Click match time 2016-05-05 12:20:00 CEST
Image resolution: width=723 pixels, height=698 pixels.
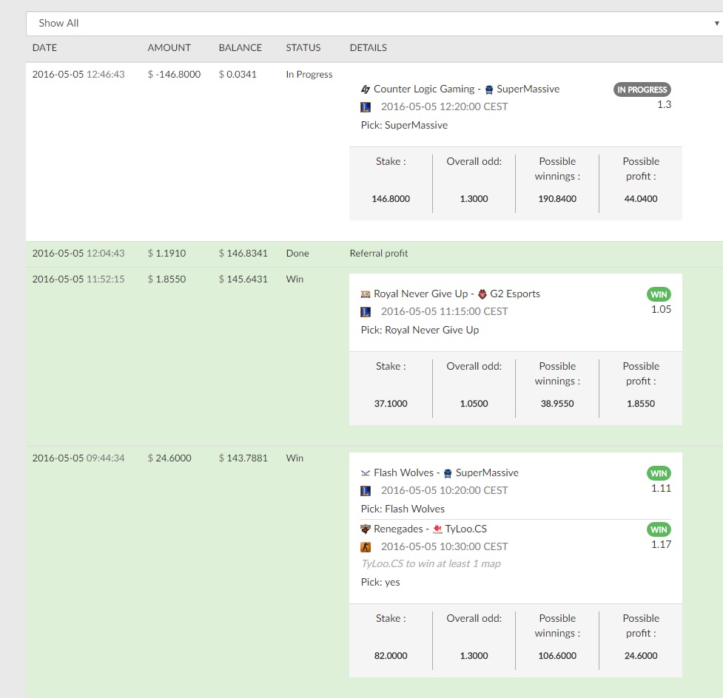pos(444,107)
